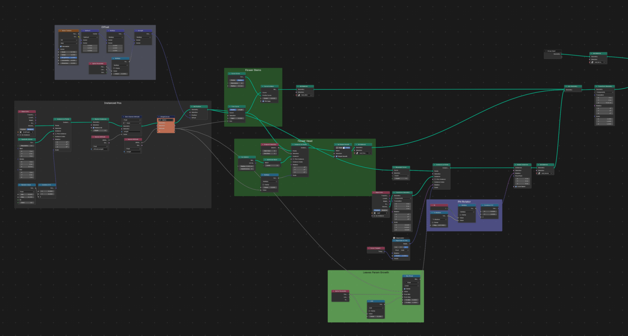This screenshot has height=336, width=628.
Task: Select the Endpoint Selection node header
Action: click(x=269, y=144)
